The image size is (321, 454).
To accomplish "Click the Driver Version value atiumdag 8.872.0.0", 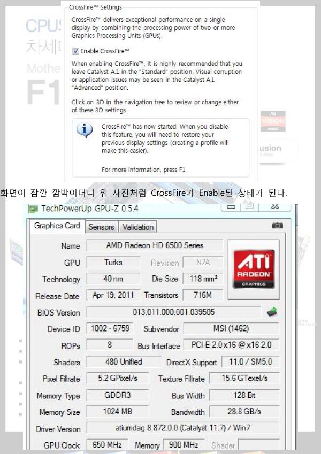I will pyautogui.click(x=183, y=428).
